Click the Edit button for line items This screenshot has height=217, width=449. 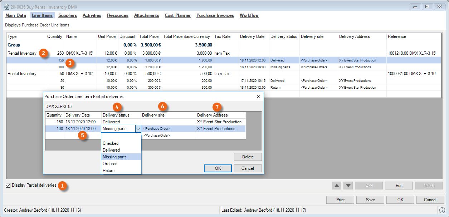399,186
